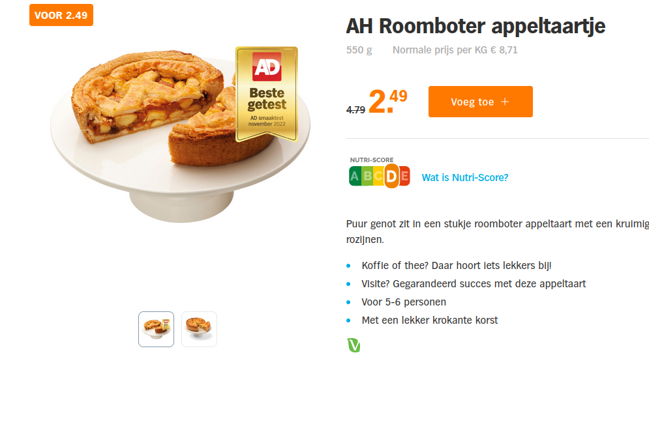This screenshot has width=649, height=426.
Task: Click the Nutri-Score D badge
Action: (391, 175)
